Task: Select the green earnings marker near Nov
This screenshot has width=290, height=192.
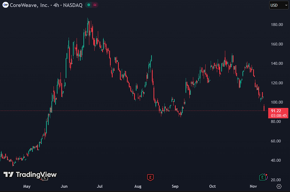Action: pyautogui.click(x=262, y=177)
